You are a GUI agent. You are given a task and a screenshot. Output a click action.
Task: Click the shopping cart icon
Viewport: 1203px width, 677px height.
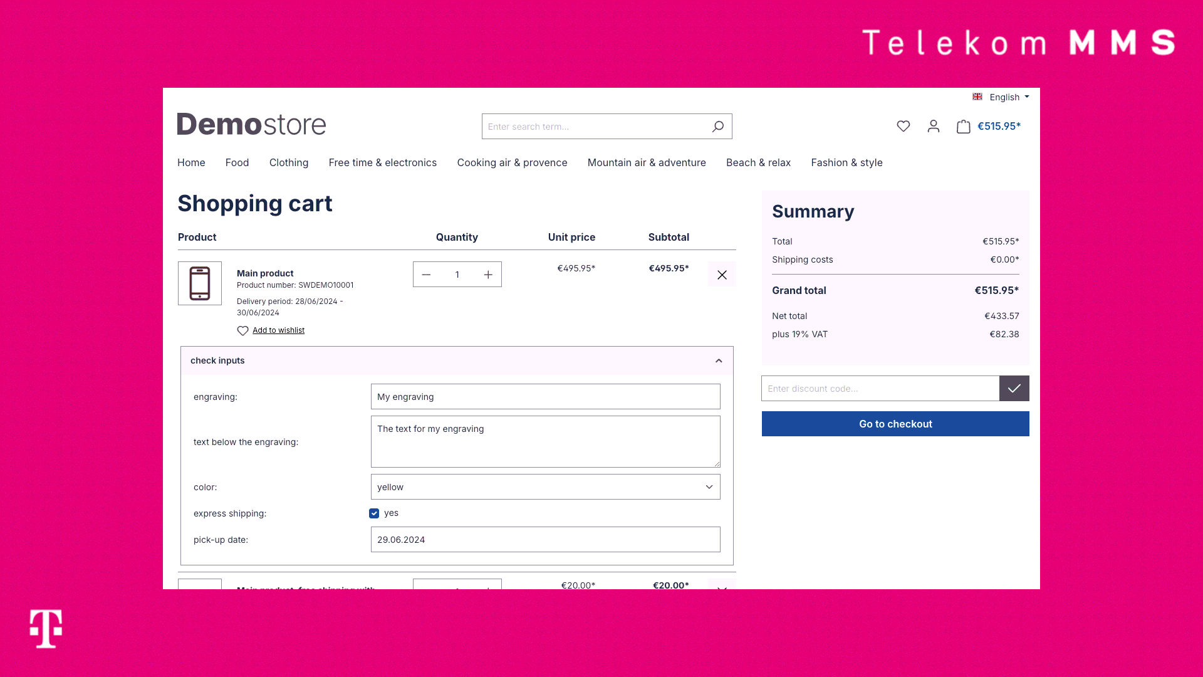(964, 125)
